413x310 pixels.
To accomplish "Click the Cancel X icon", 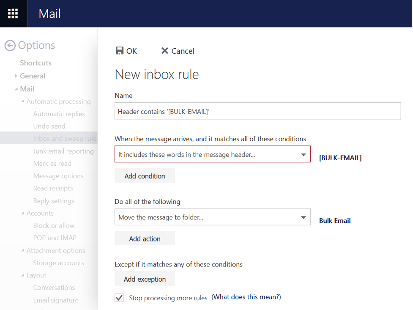I will click(x=165, y=51).
